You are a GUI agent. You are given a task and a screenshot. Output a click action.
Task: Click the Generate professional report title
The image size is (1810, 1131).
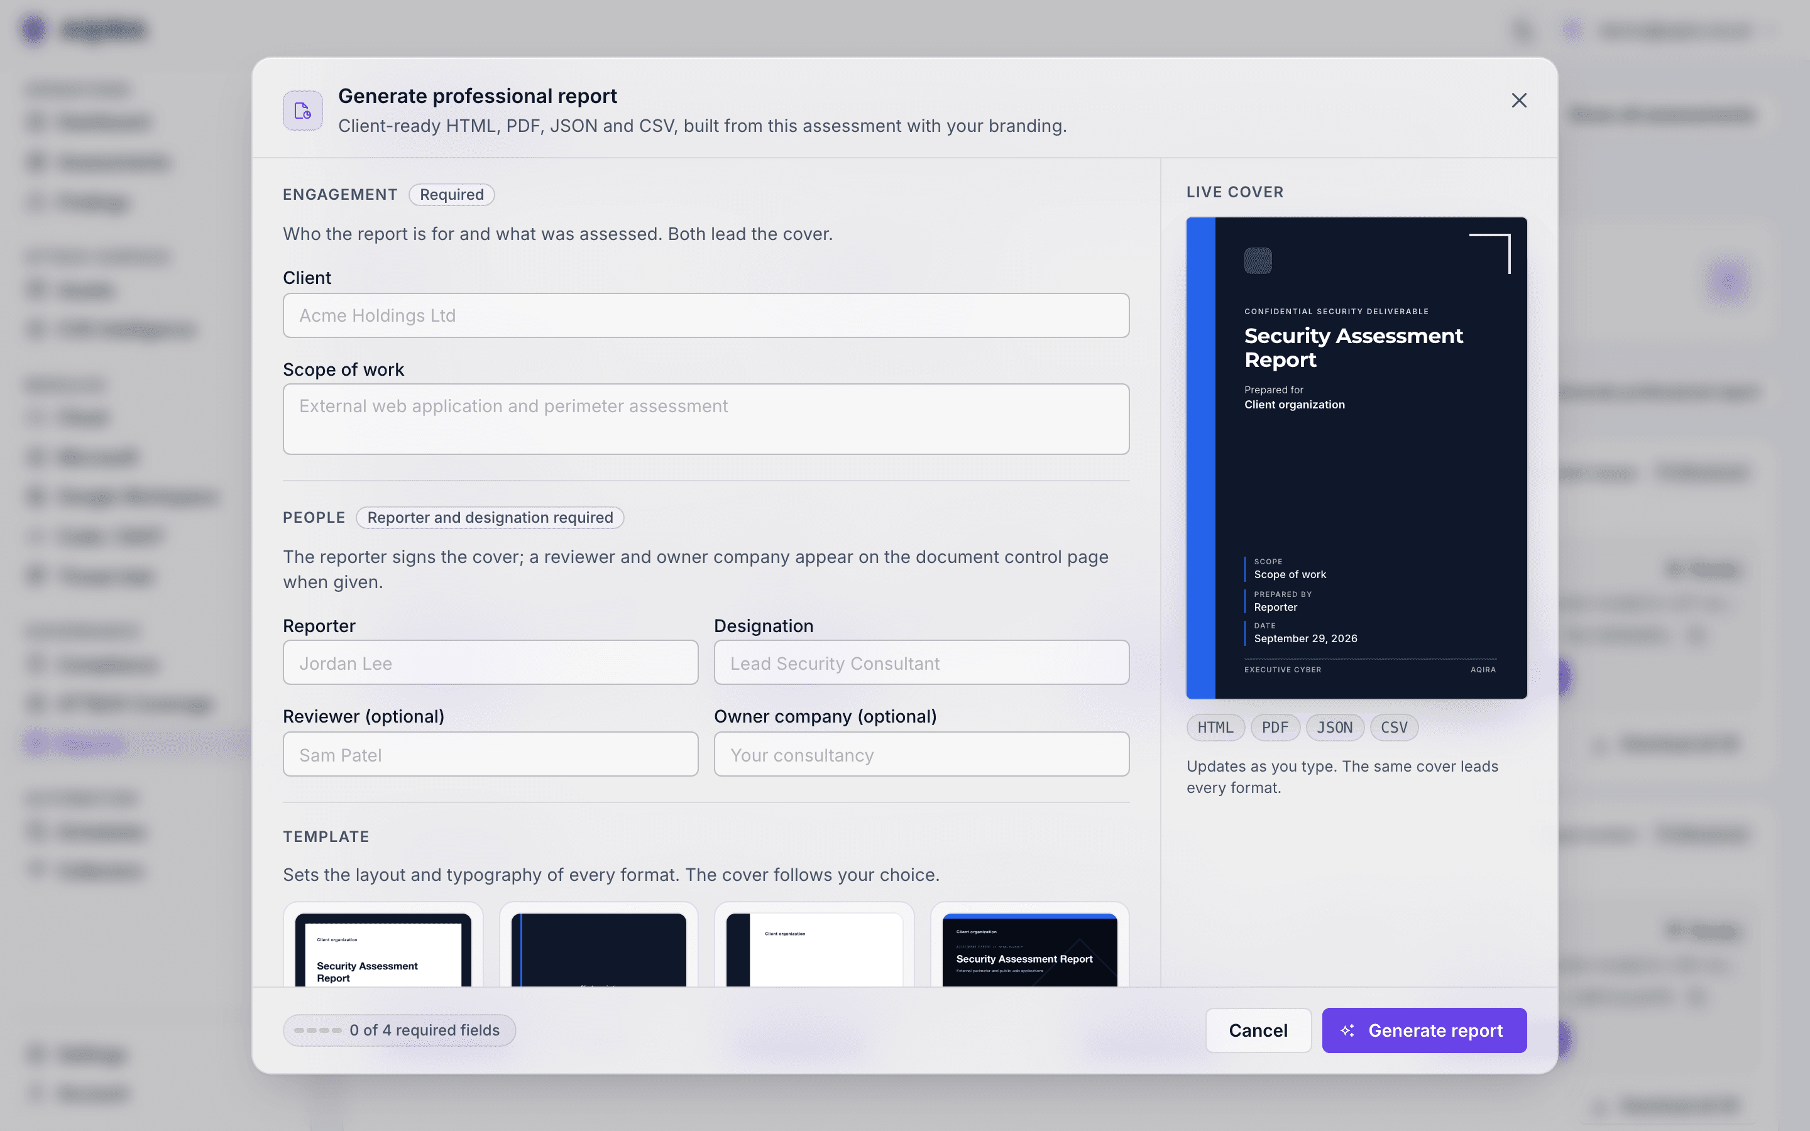pos(477,97)
